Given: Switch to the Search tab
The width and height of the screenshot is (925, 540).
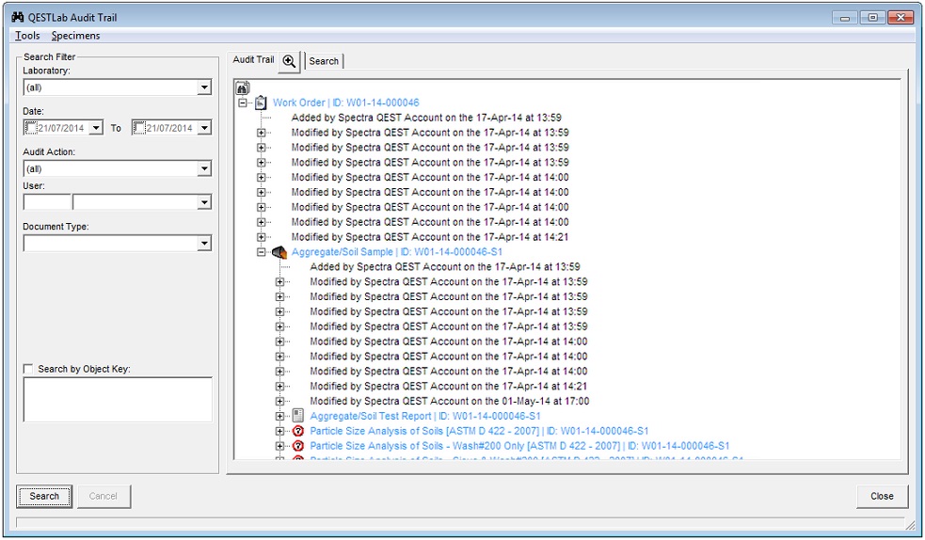Looking at the screenshot, I should [324, 61].
